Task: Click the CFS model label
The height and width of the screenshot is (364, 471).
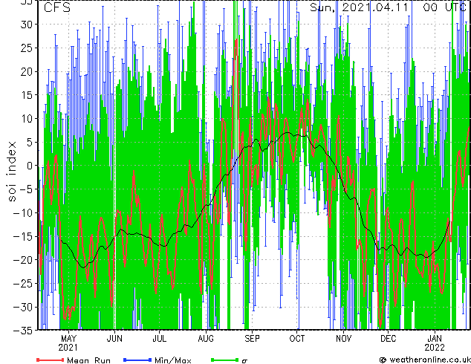Action: coord(57,7)
